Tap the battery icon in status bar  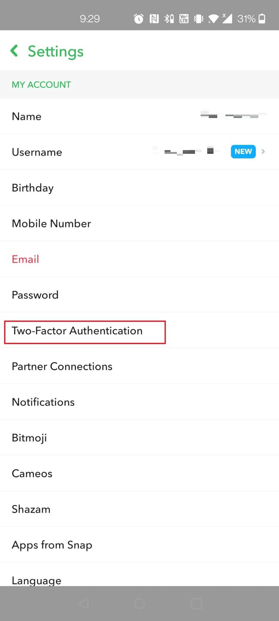click(262, 19)
